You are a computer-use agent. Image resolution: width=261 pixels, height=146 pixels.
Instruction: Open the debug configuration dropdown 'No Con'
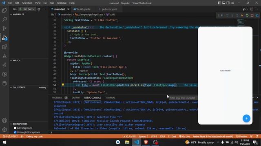pyautogui.click(x=29, y=9)
